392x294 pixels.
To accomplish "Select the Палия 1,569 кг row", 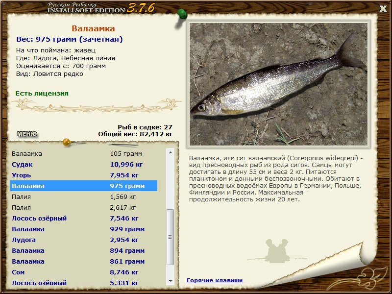I will click(84, 196).
